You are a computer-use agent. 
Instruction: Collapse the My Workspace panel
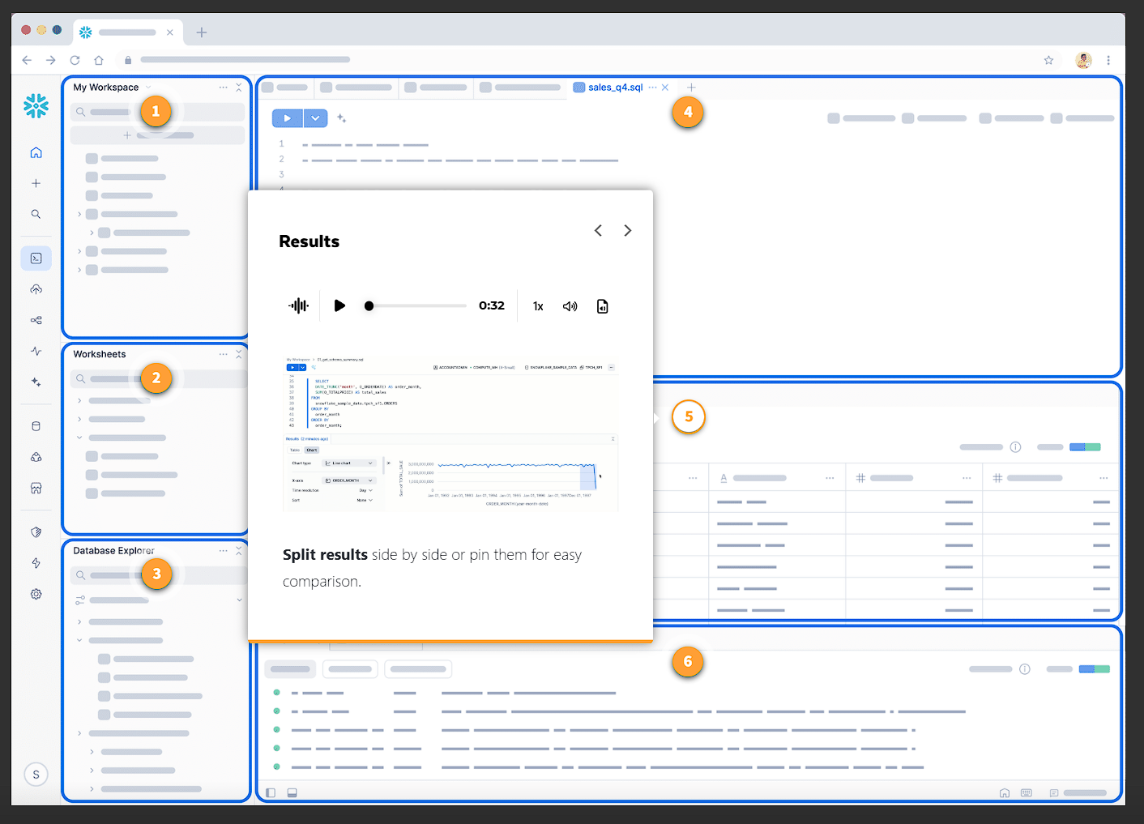239,87
